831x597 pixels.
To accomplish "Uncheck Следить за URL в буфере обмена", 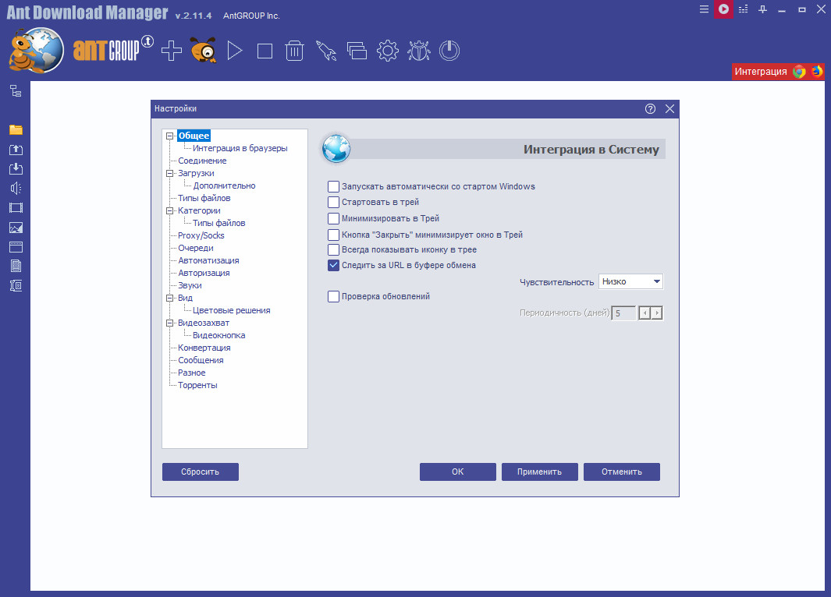I will coord(333,266).
